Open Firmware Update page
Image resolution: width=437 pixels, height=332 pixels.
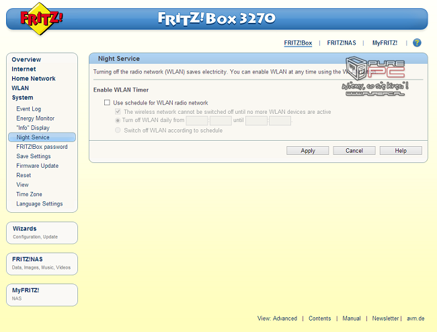pos(38,166)
